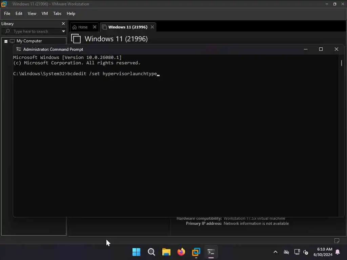This screenshot has height=260, width=347.
Task: Open the clock and date flyout
Action: click(323, 252)
